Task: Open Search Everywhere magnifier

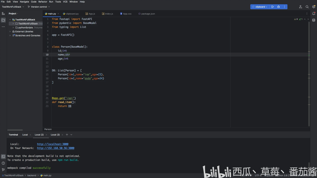Action: (x=307, y=7)
